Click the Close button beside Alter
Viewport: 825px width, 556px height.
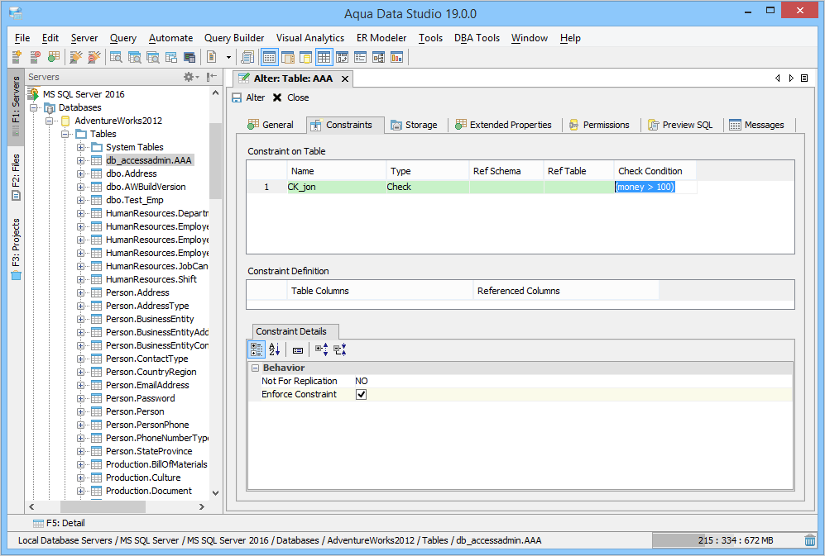291,97
